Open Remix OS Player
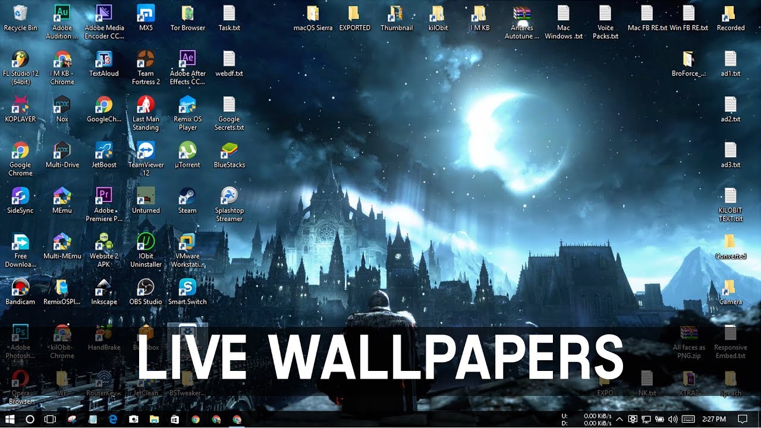The image size is (761, 428). [x=187, y=114]
